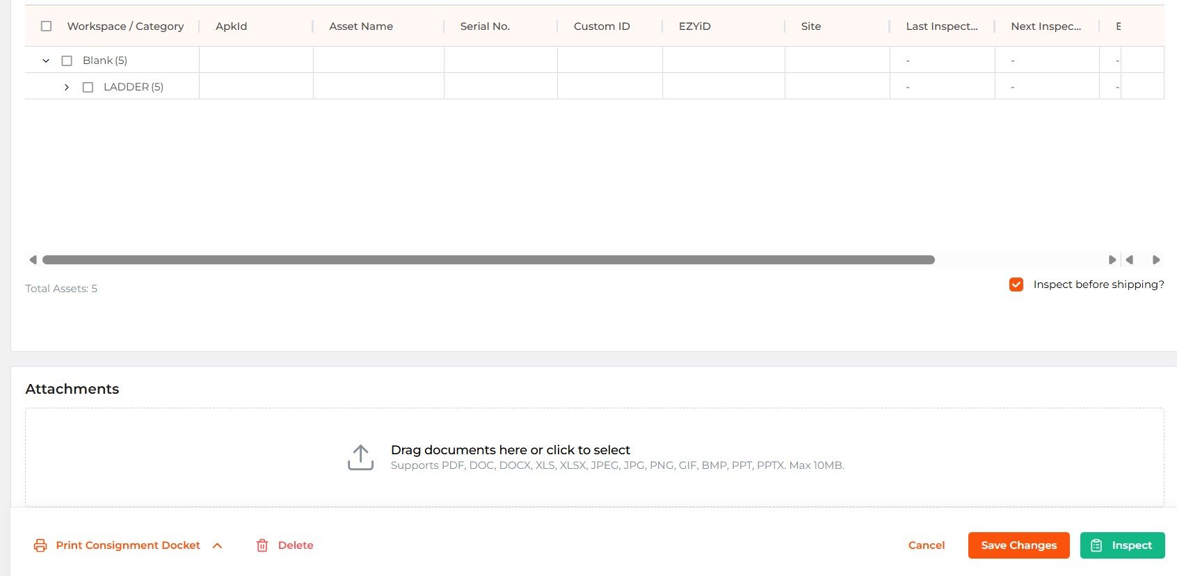This screenshot has width=1177, height=576.
Task: Click the Total Assets: 5 text
Action: (61, 289)
